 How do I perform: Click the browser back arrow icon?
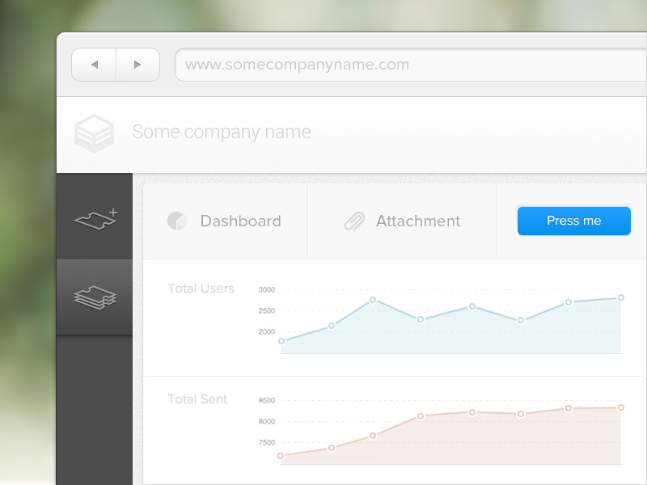pyautogui.click(x=94, y=65)
